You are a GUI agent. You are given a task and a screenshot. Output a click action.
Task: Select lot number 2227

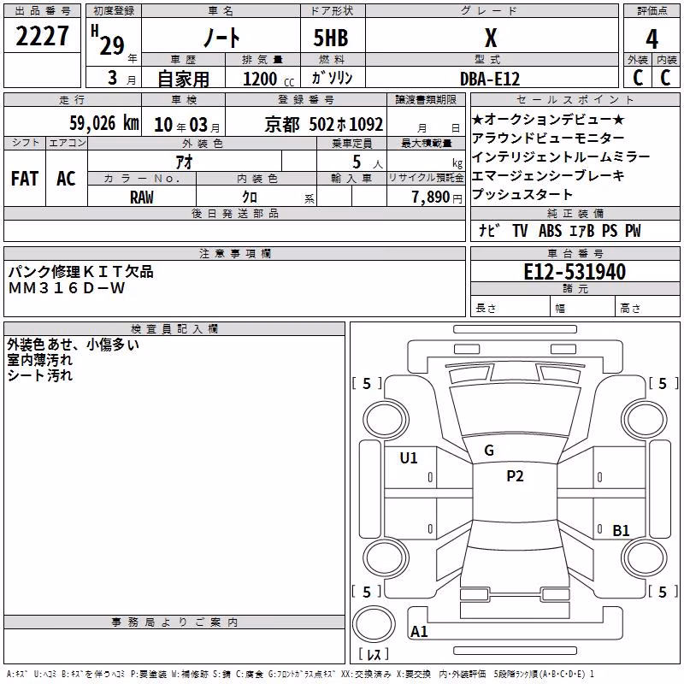click(x=42, y=36)
